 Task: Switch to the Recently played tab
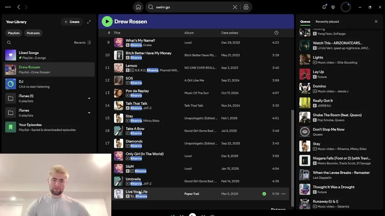click(x=327, y=22)
